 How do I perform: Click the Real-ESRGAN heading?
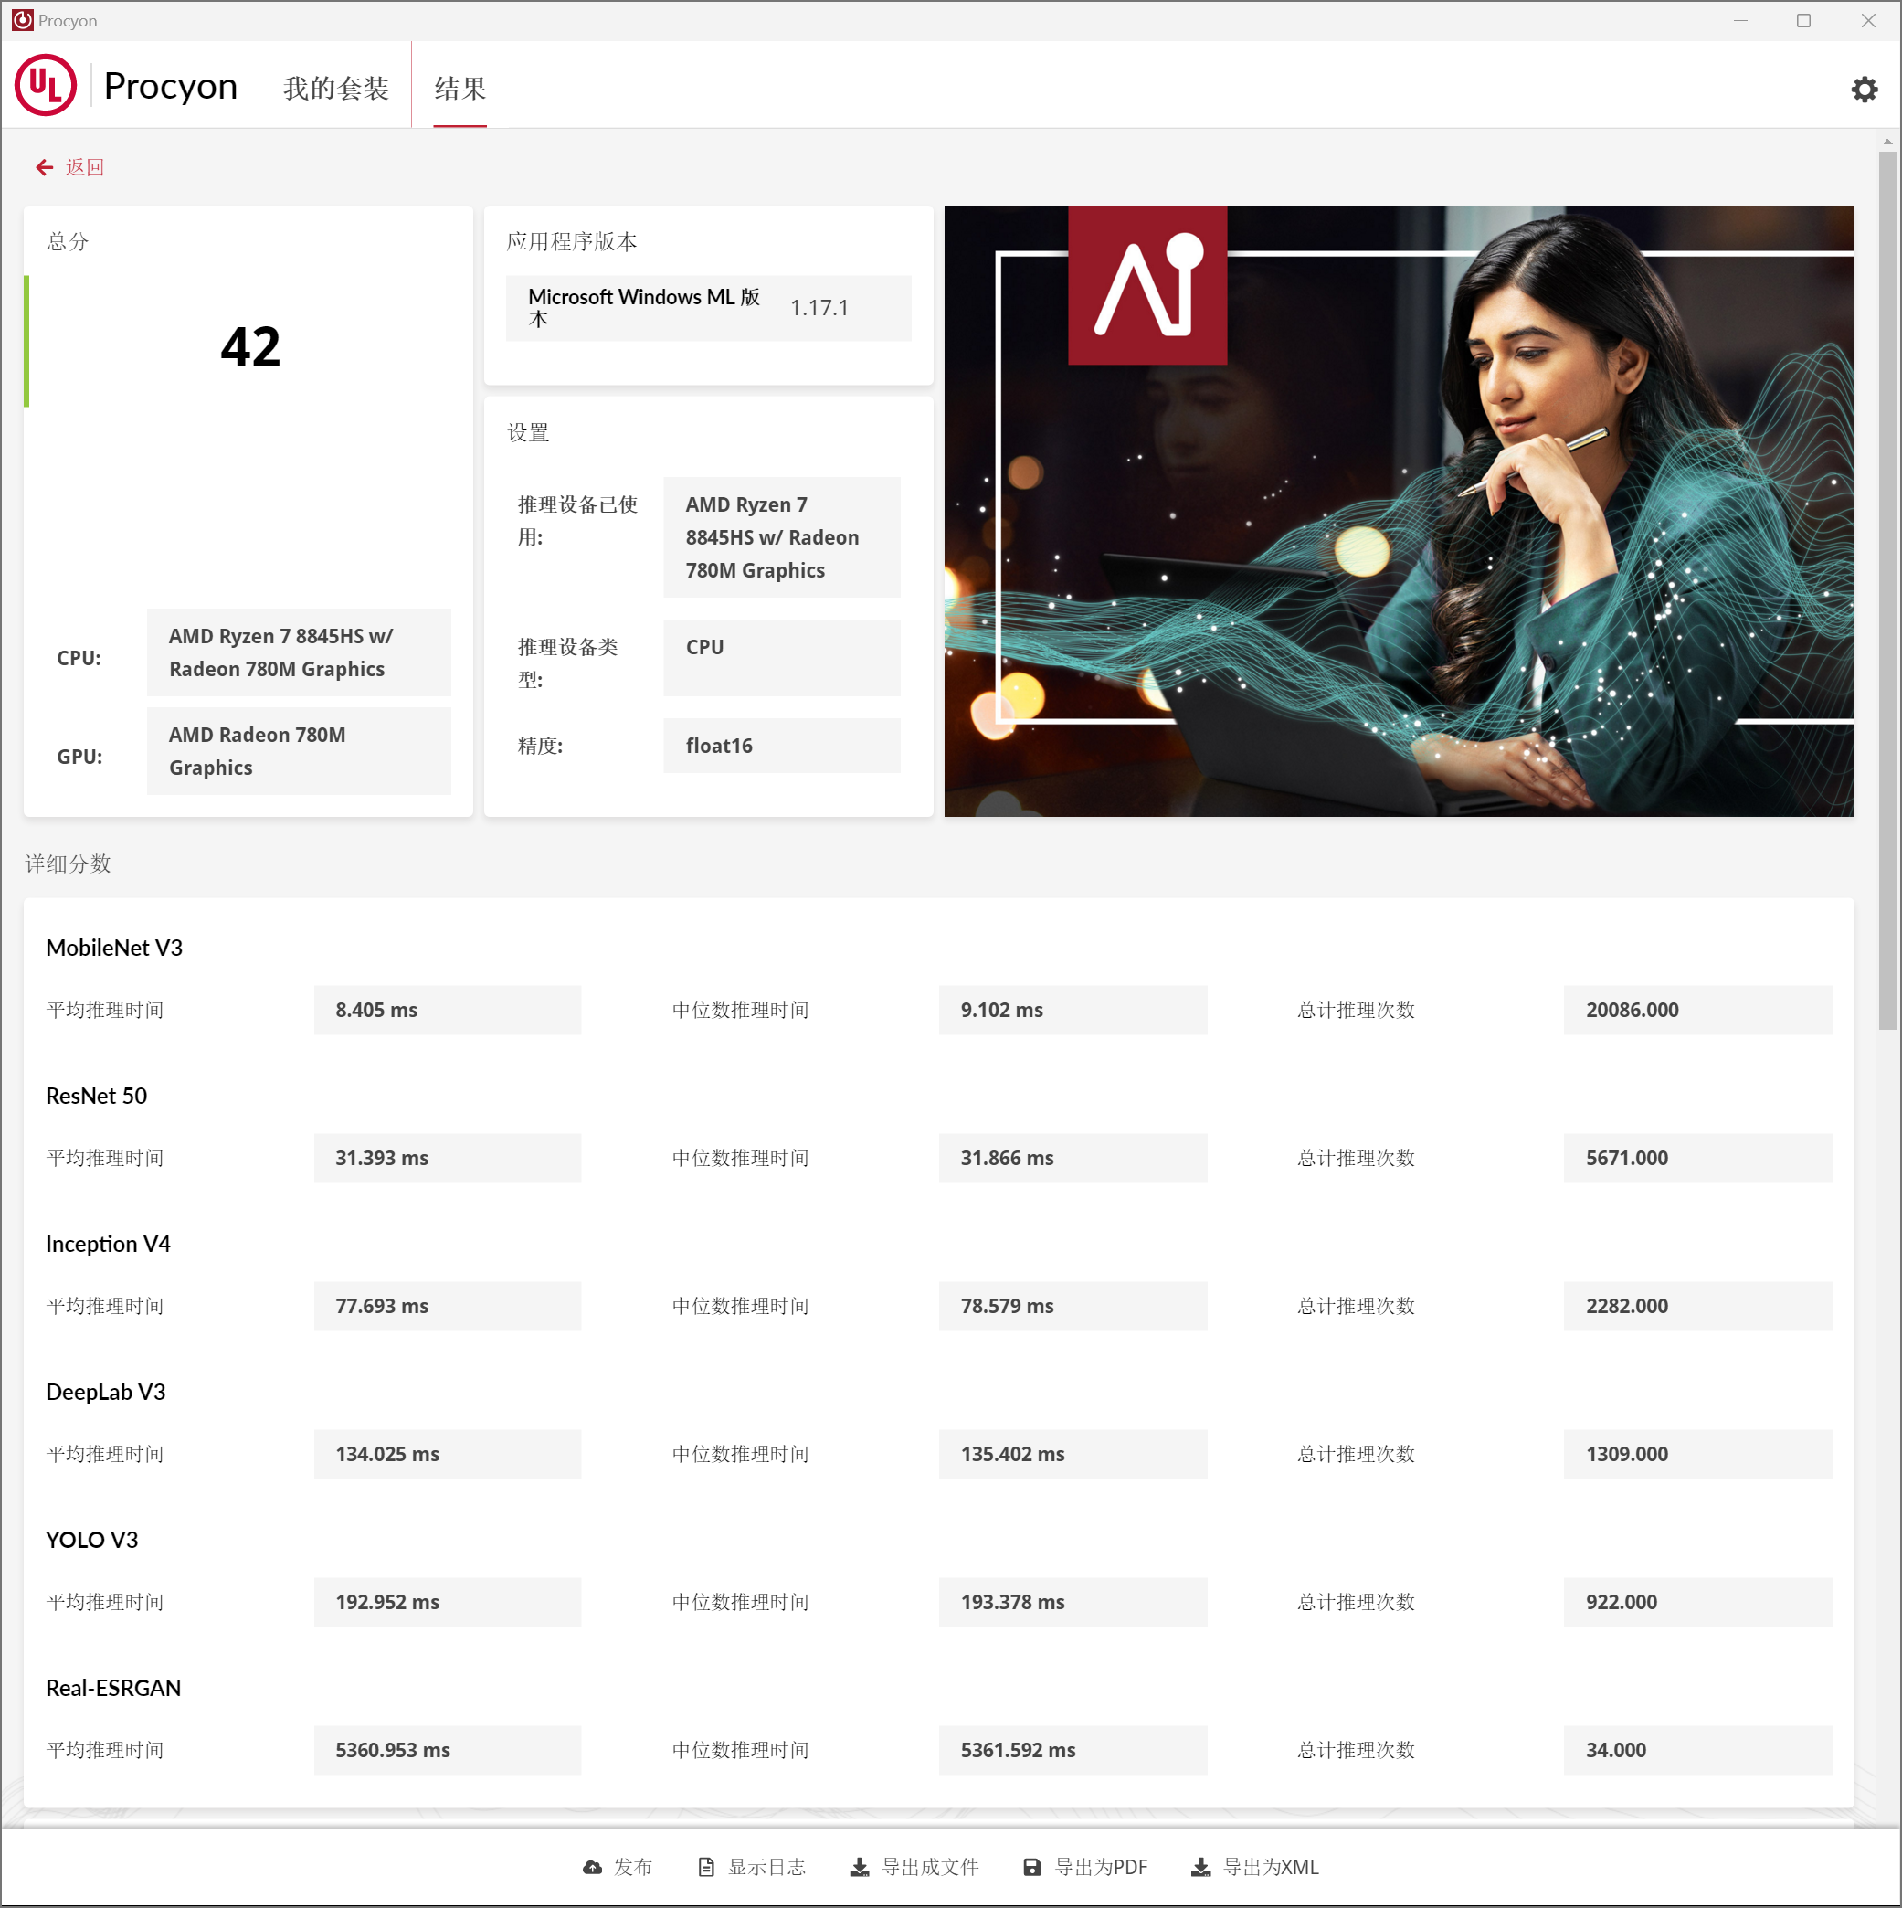coord(113,1688)
